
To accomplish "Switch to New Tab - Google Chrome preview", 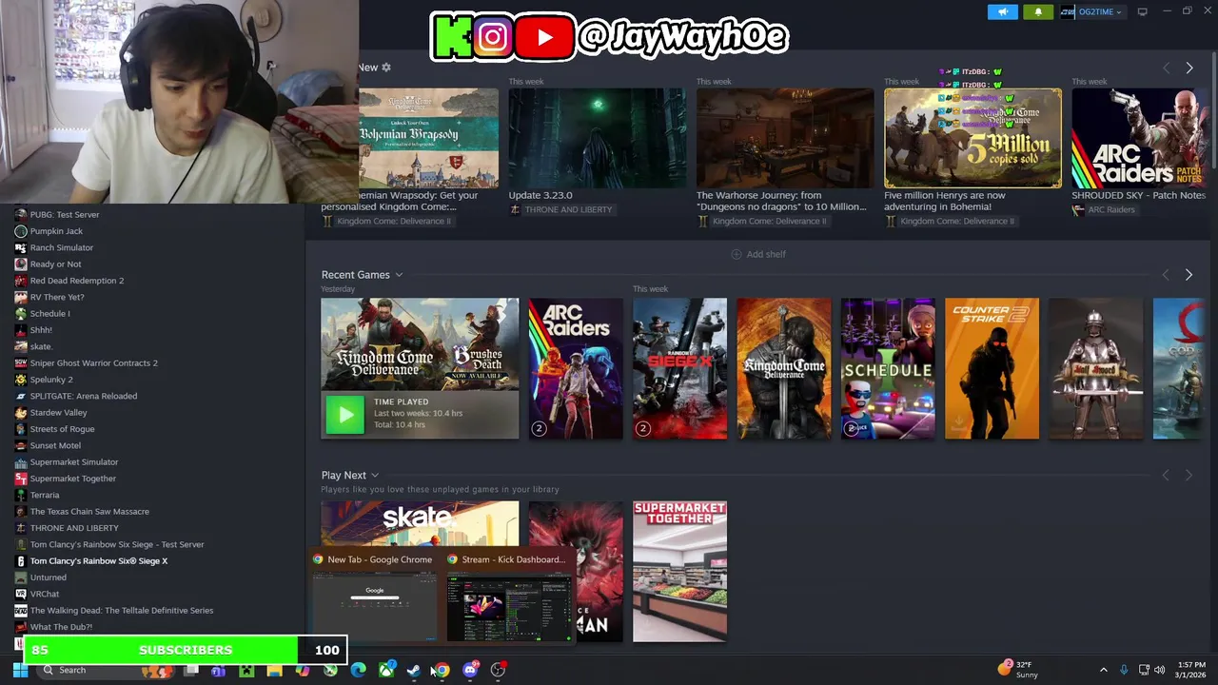I will pos(374,597).
